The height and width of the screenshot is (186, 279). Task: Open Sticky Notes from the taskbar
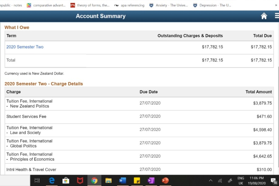click(x=137, y=181)
